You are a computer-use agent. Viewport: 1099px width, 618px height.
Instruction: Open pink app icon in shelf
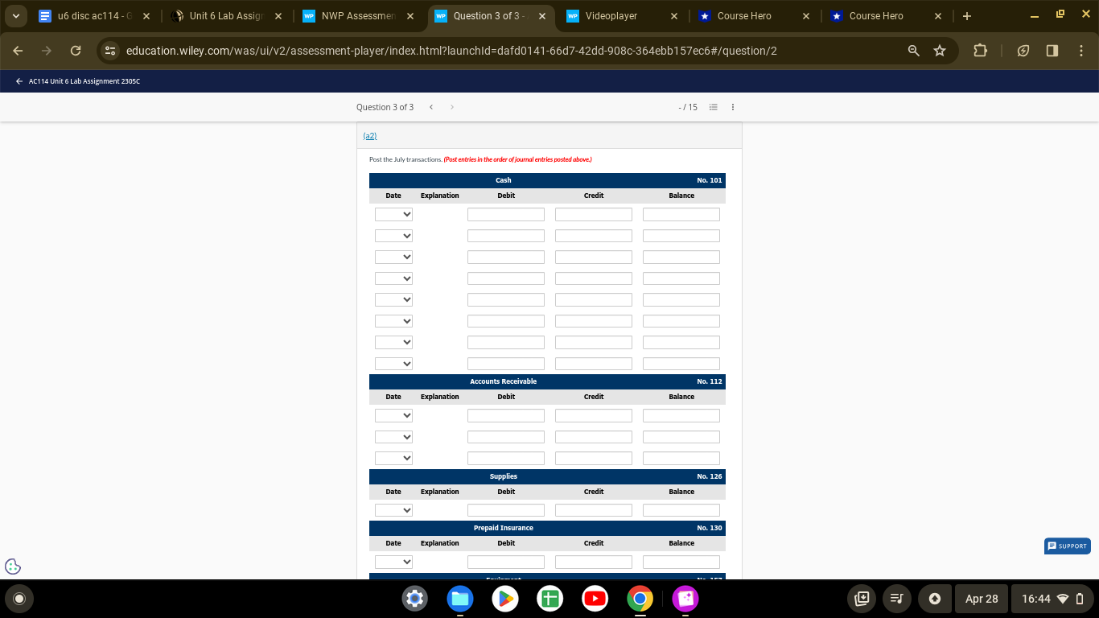(685, 599)
